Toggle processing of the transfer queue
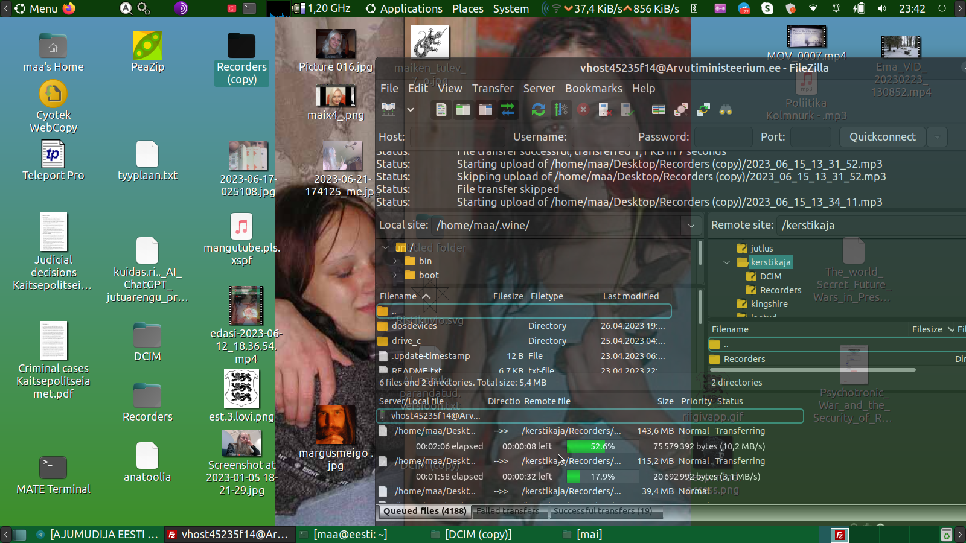 tap(561, 109)
